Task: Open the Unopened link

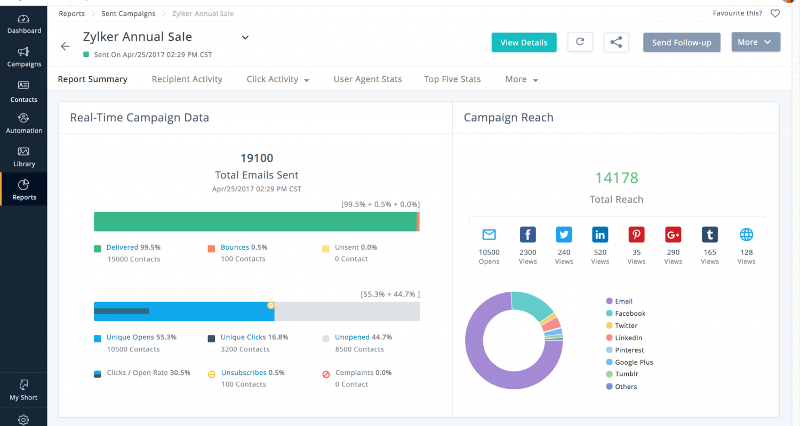Action: (x=352, y=337)
